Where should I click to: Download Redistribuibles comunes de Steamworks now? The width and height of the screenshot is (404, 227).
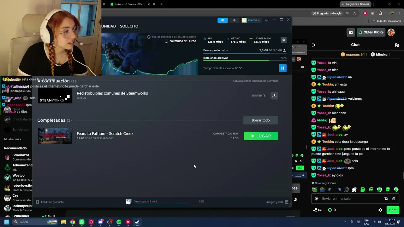point(274,96)
